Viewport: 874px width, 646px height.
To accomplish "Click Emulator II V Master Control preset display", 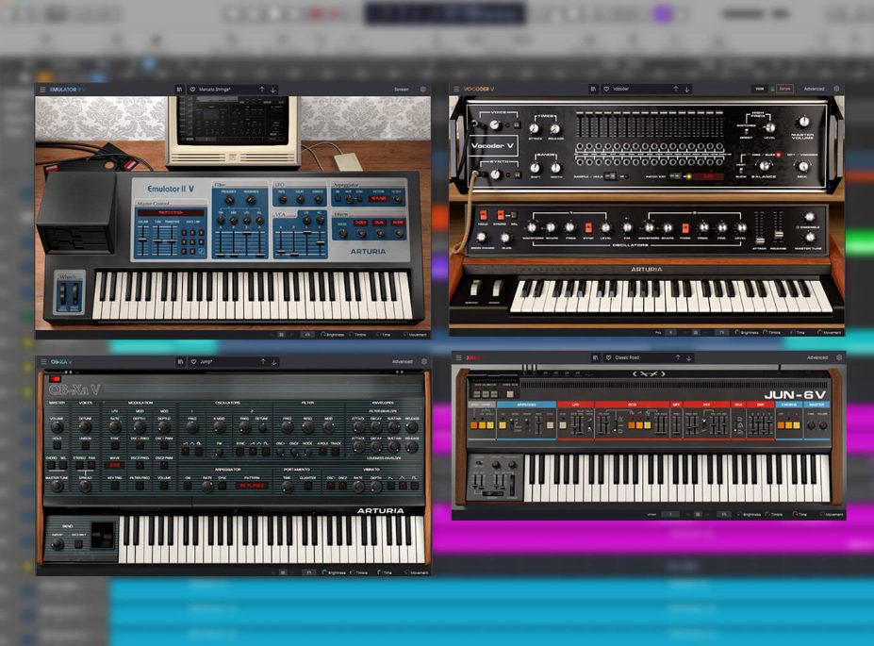I will pyautogui.click(x=171, y=213).
